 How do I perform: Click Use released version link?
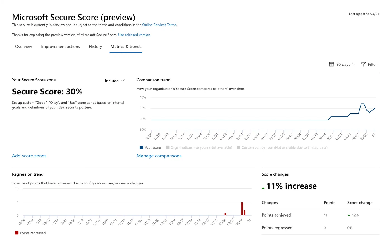pyautogui.click(x=134, y=35)
